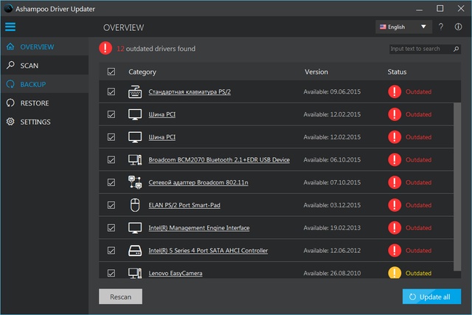The image size is (472, 315).
Task: Click the Rescan button
Action: [x=120, y=297]
